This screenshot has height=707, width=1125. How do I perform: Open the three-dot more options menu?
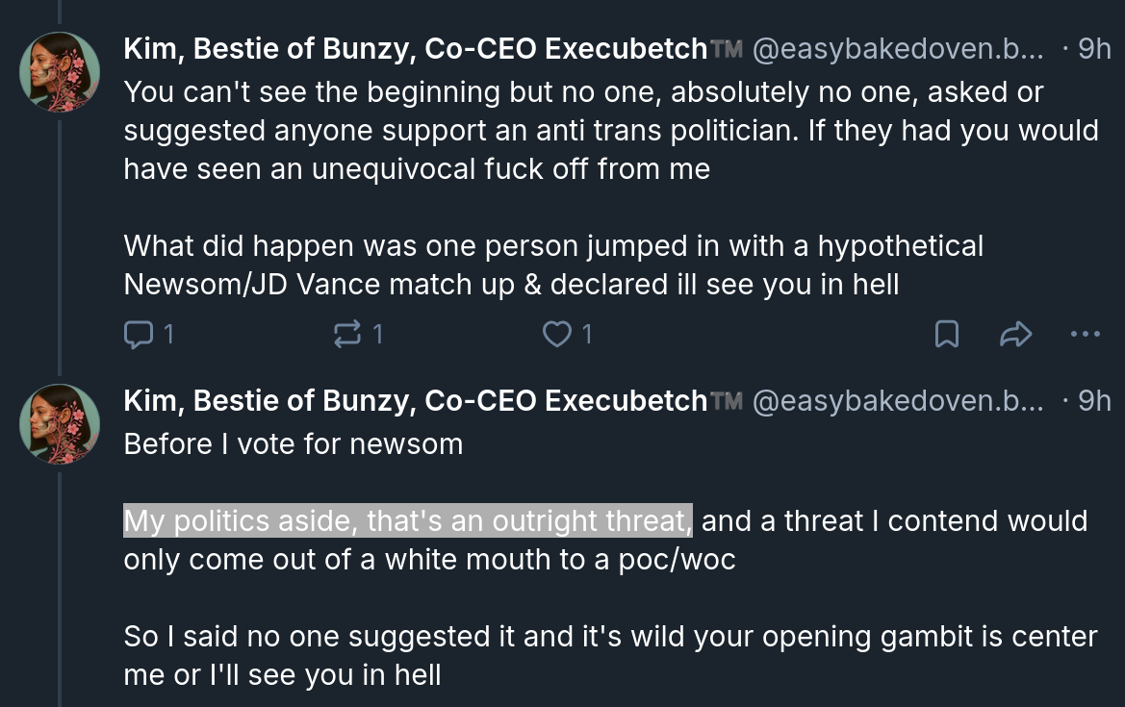(1085, 334)
